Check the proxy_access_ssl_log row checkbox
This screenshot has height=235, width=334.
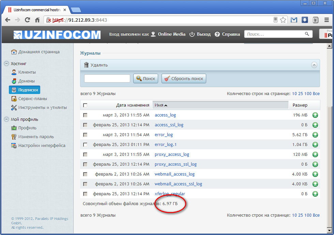[85, 164]
